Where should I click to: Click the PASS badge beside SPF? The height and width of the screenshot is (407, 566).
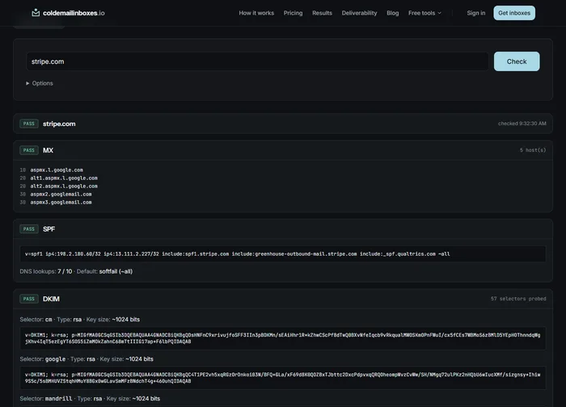coord(29,229)
